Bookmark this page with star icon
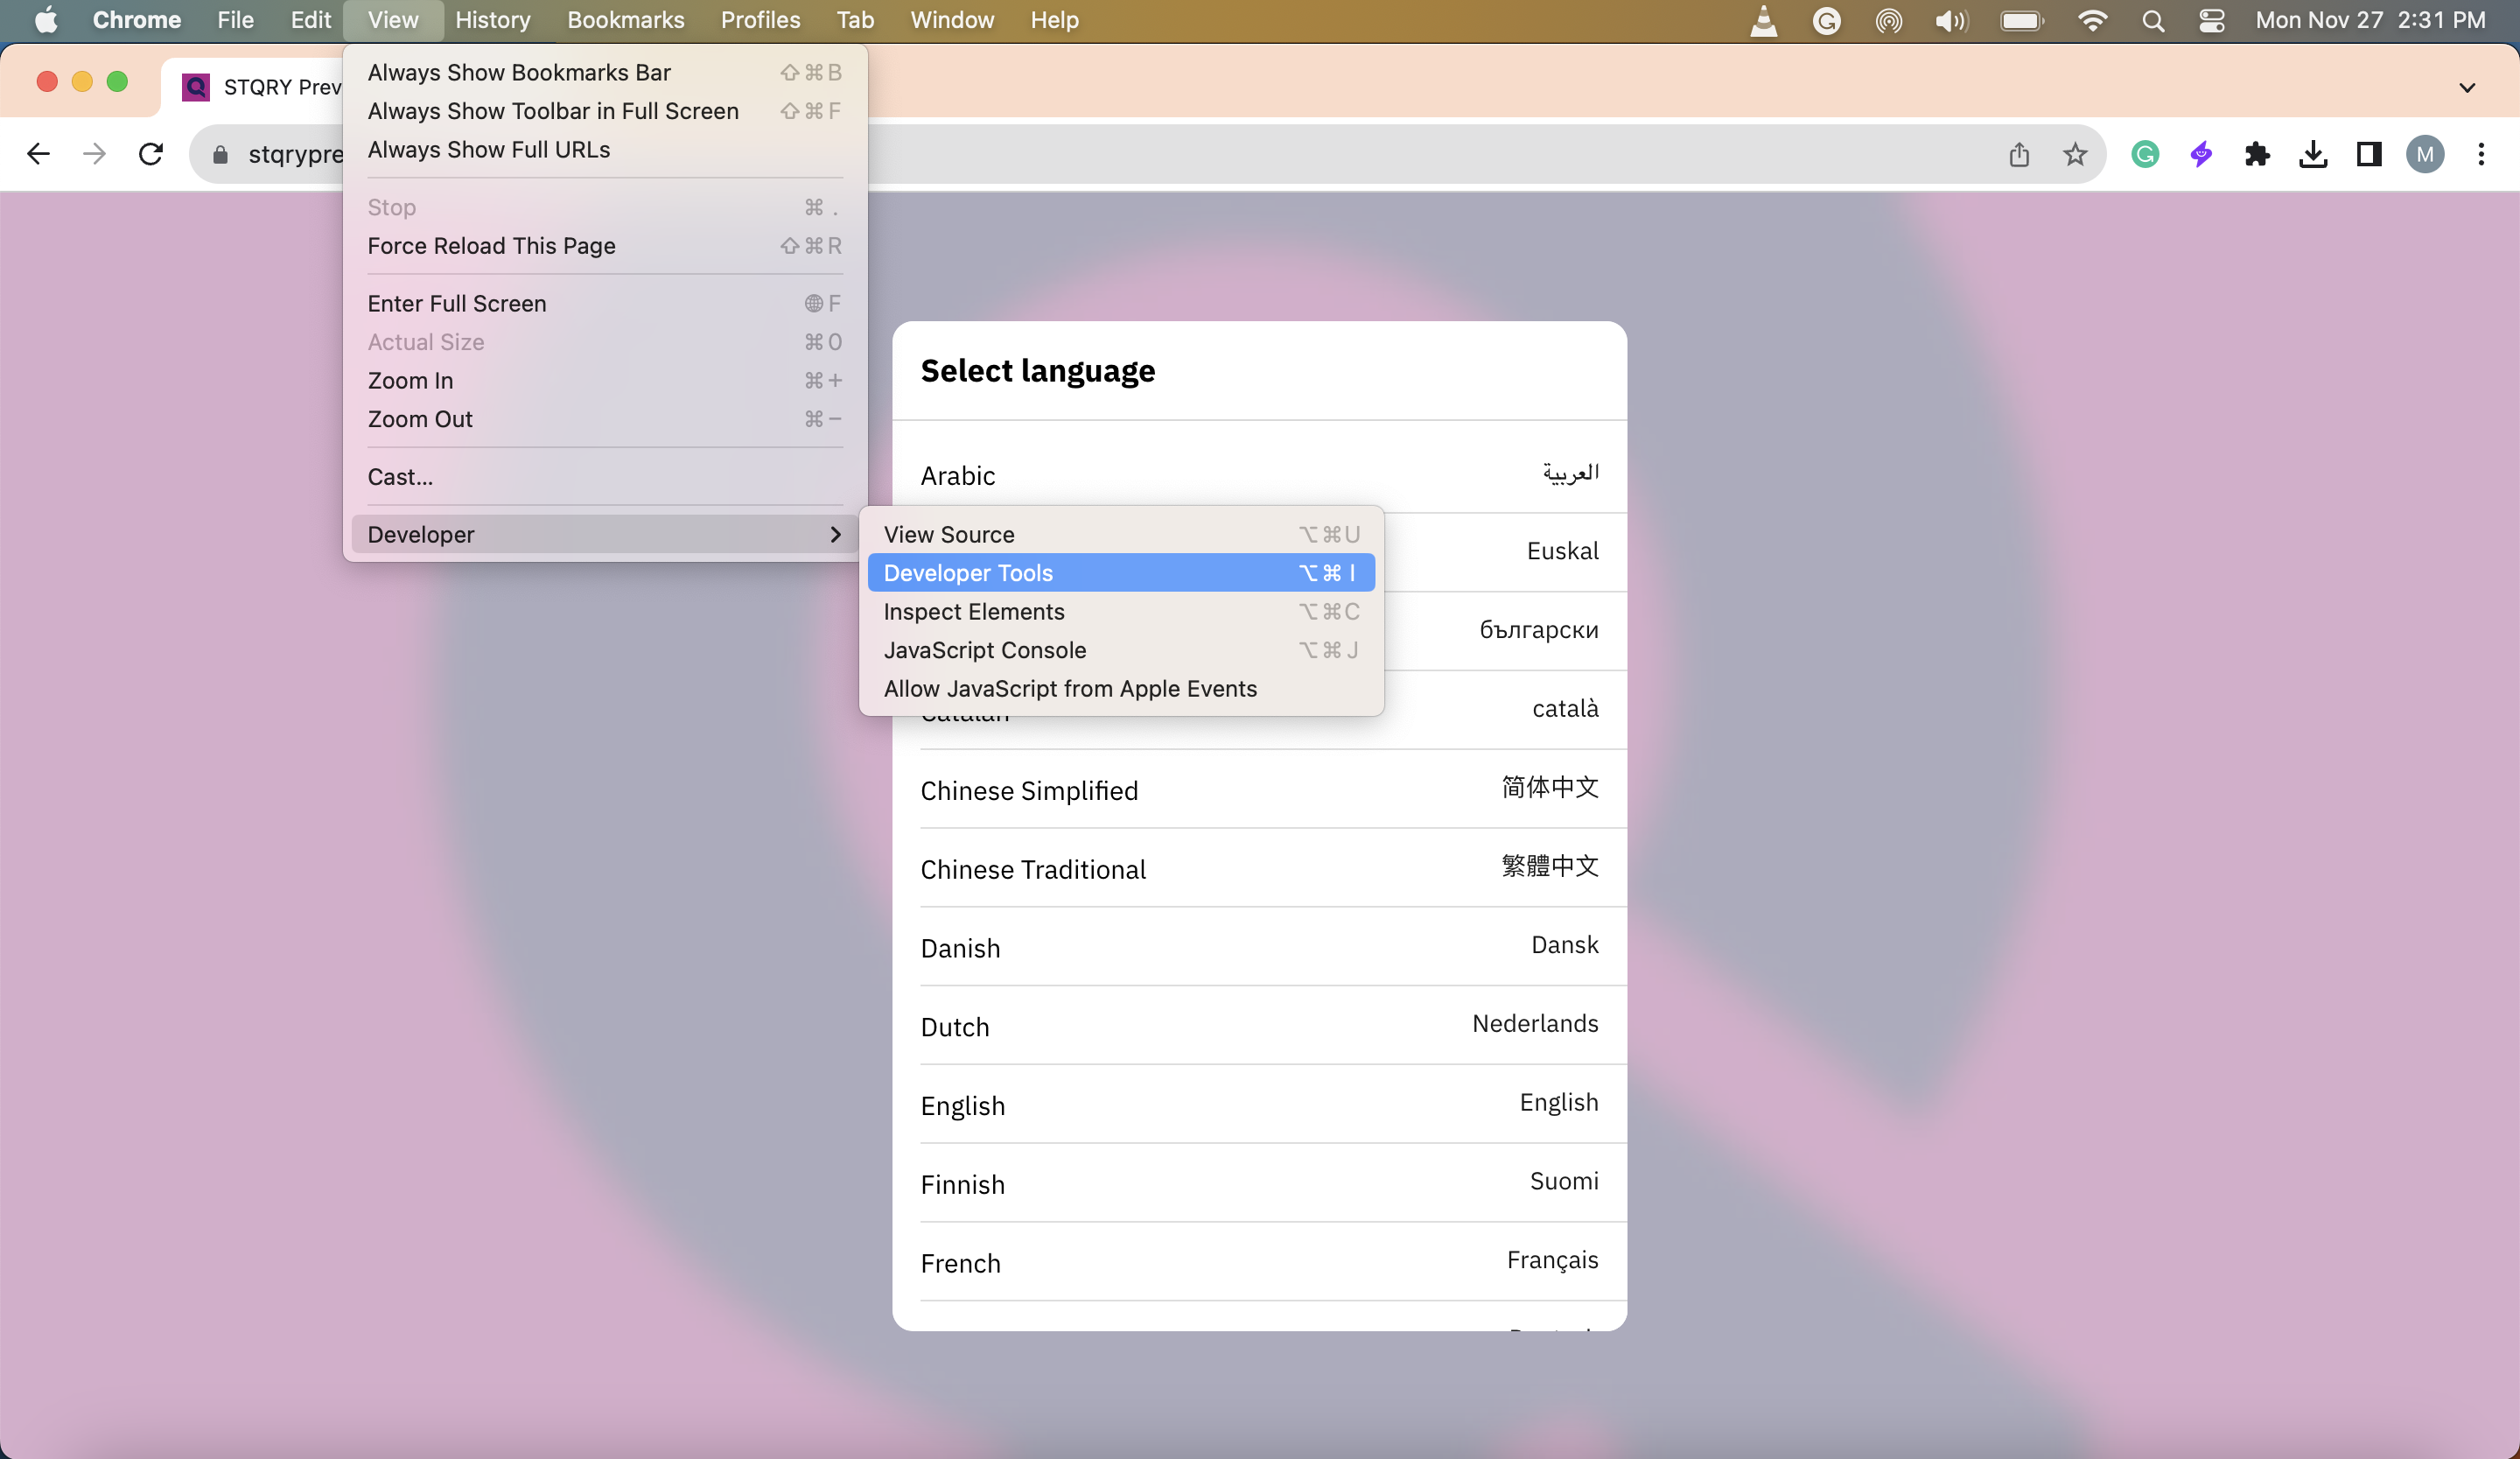 (x=2075, y=154)
